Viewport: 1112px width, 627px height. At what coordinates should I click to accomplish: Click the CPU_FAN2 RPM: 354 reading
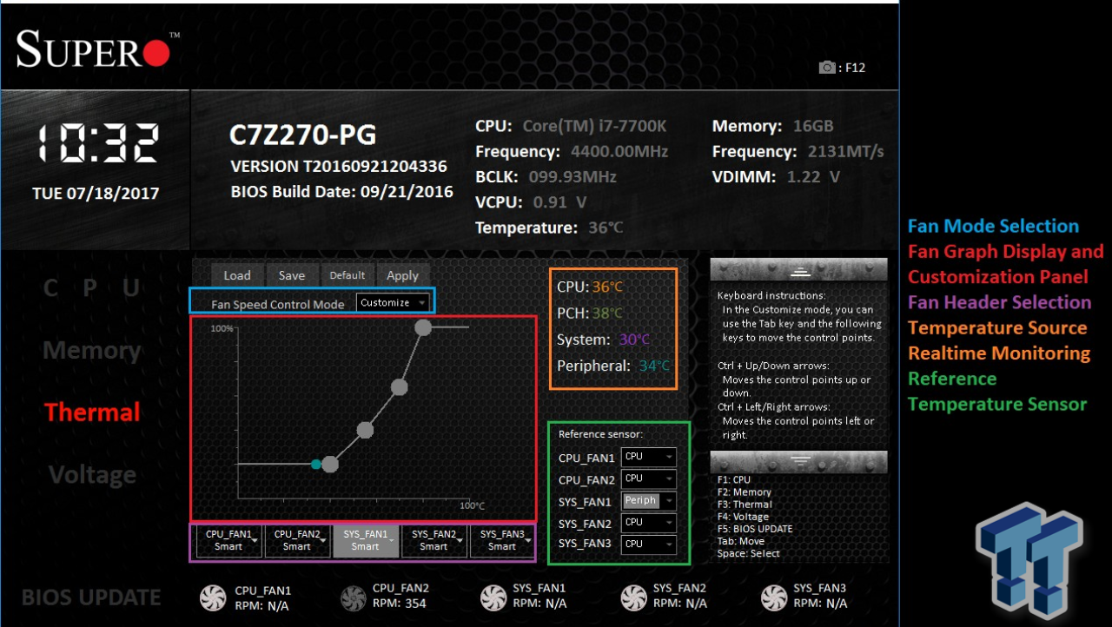[x=400, y=604]
